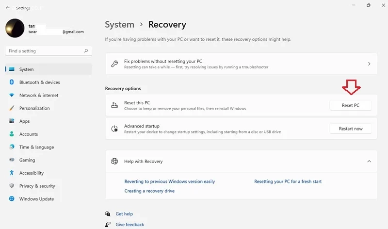This screenshot has height=229, width=388.
Task: Click the Restart now button
Action: [x=350, y=129]
